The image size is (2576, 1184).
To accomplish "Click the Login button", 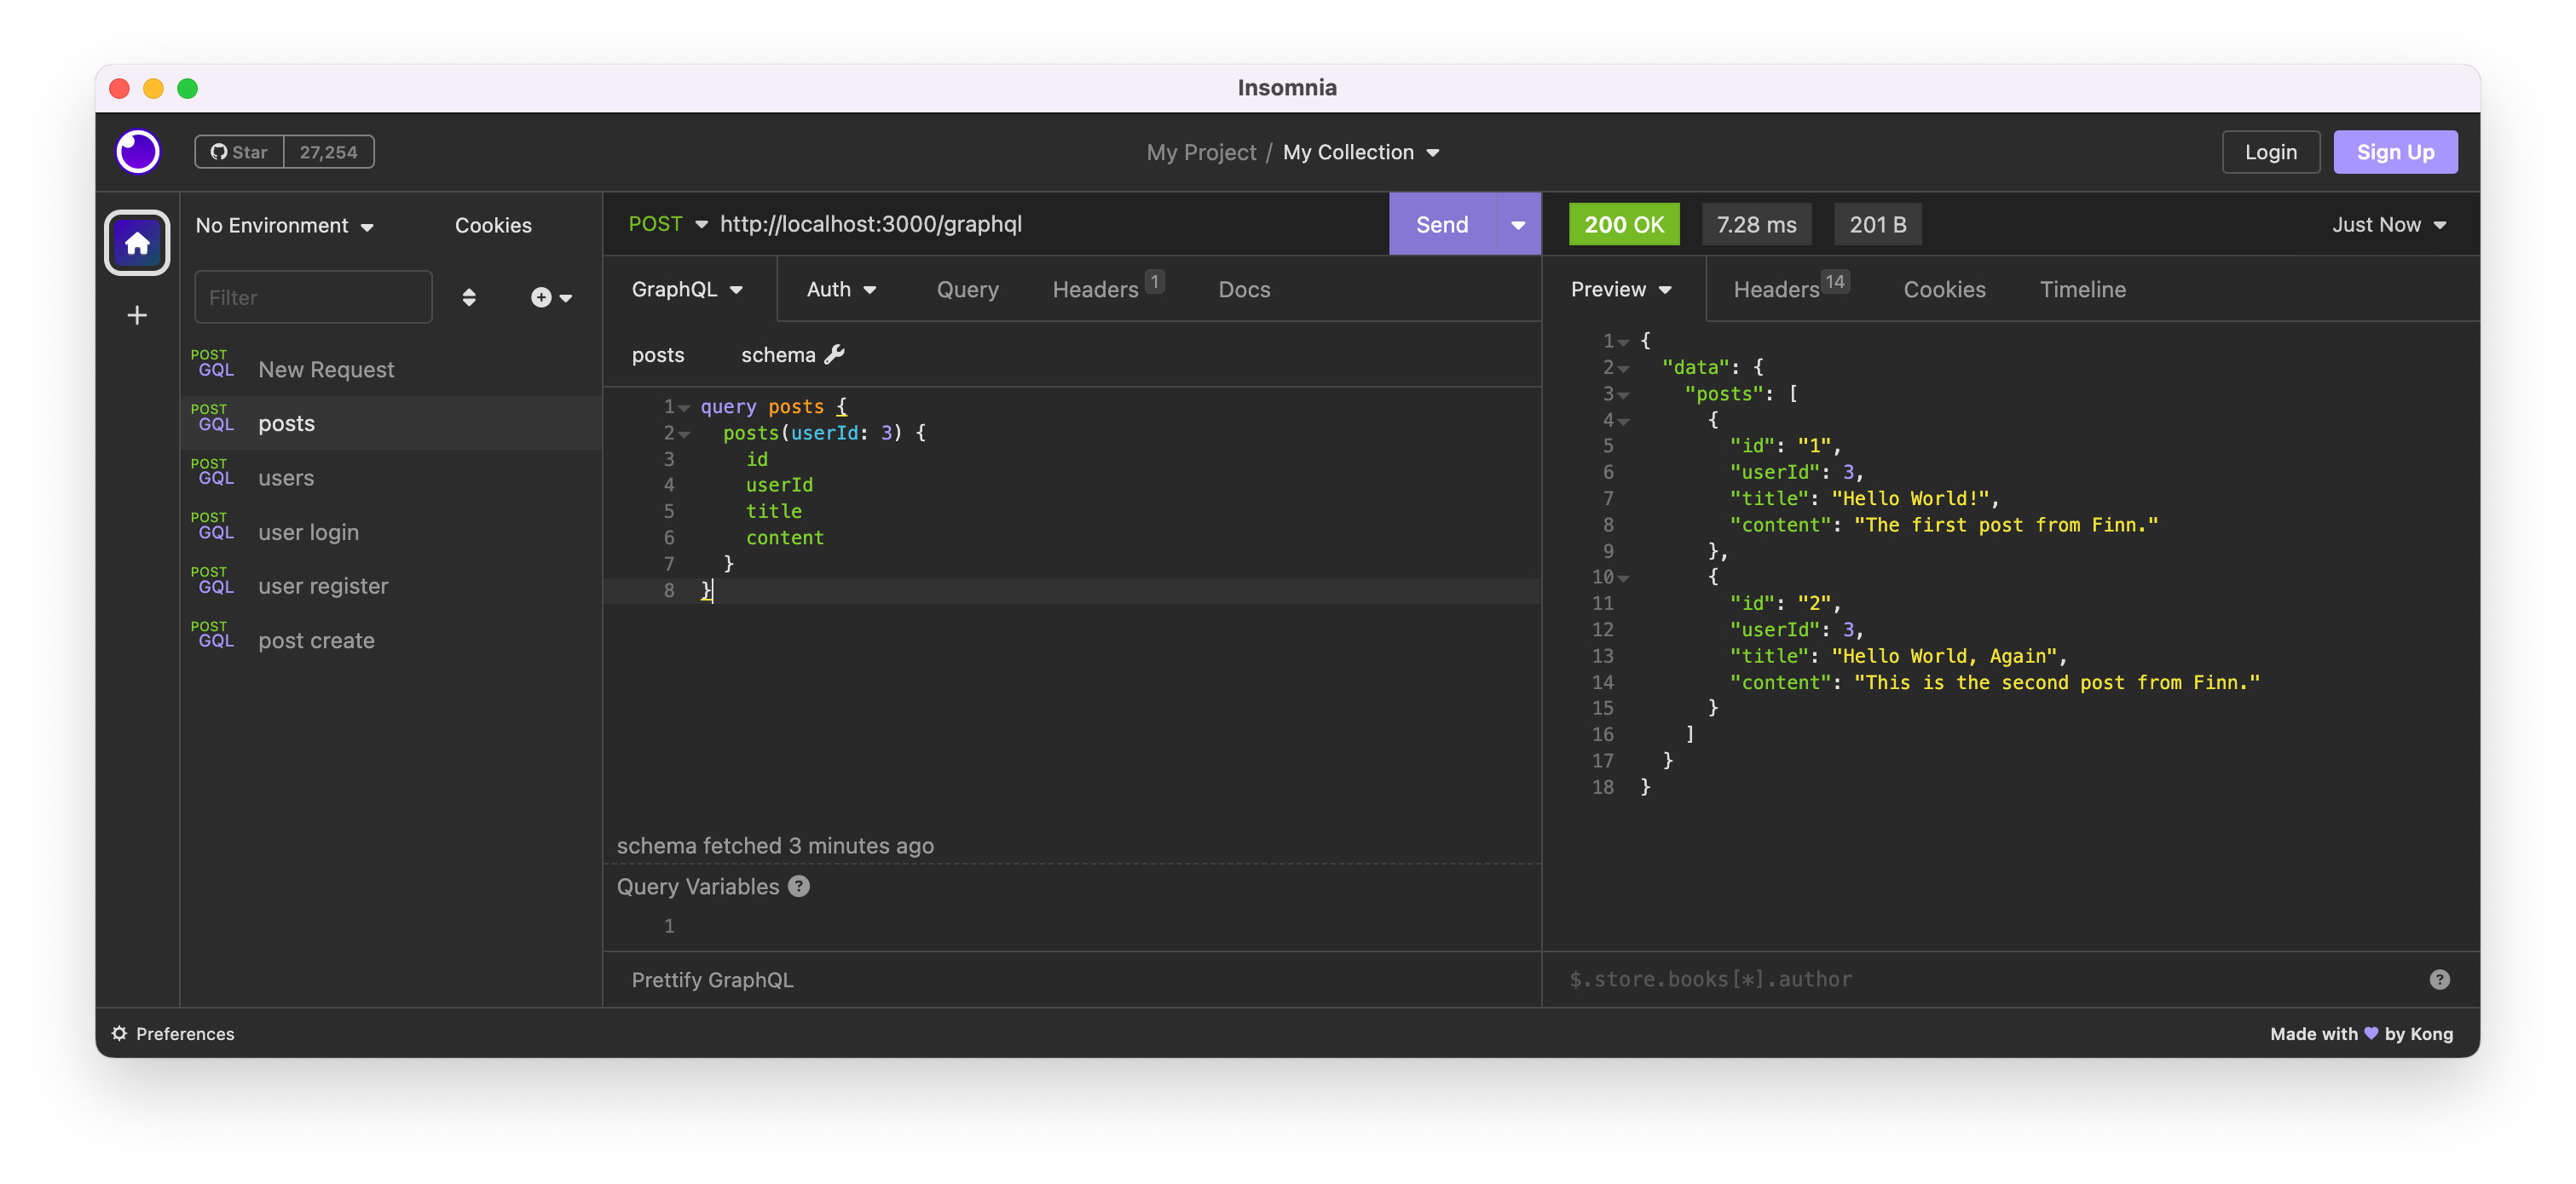I will point(2270,152).
